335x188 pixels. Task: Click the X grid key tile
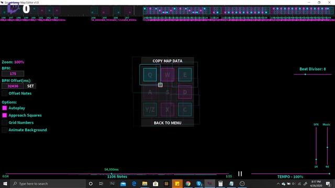click(167, 110)
